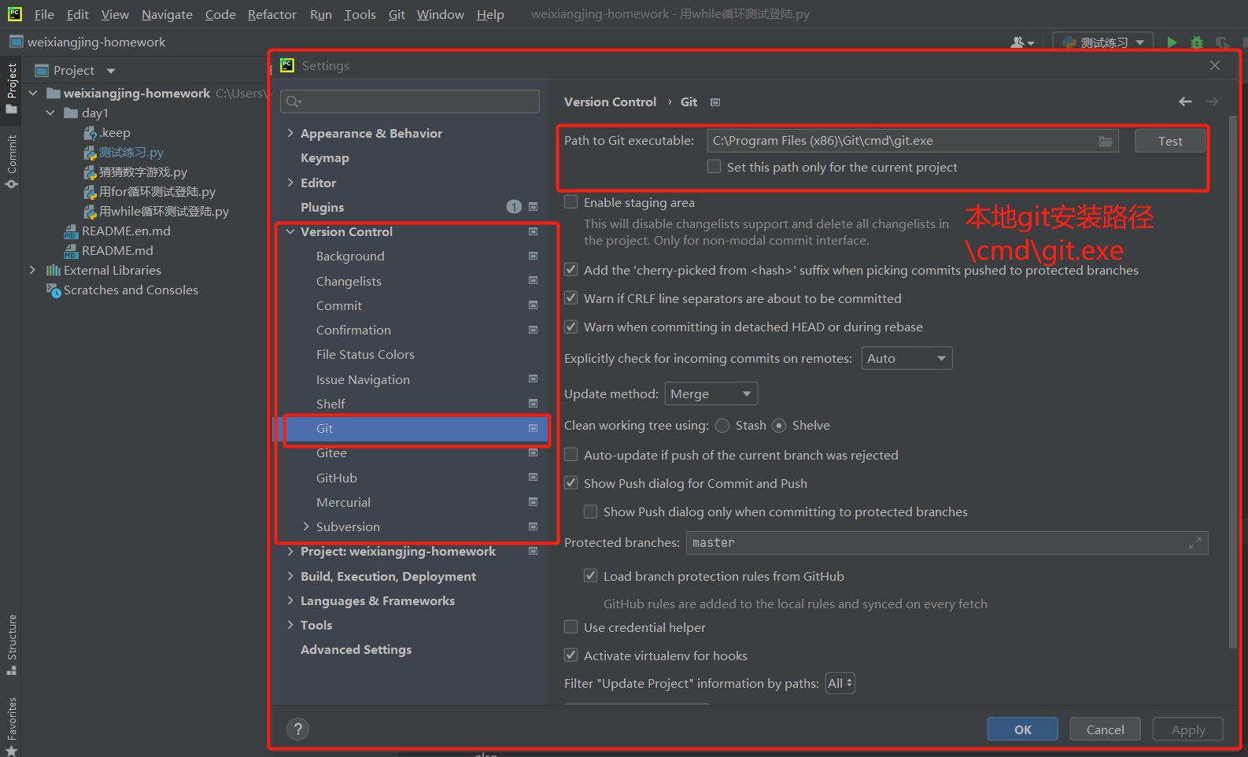This screenshot has height=757, width=1248.
Task: Toggle Load branch protection rules from GitHub
Action: point(590,576)
